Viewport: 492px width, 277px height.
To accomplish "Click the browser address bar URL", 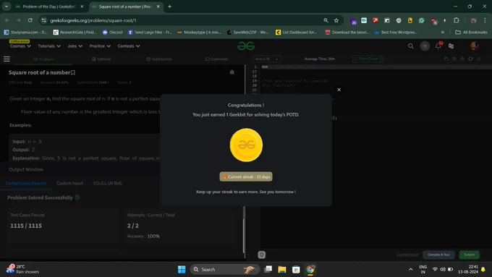I will [93, 20].
